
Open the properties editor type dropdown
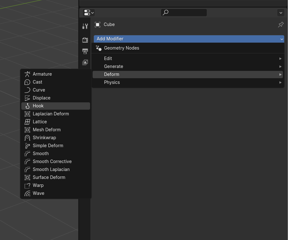click(89, 13)
